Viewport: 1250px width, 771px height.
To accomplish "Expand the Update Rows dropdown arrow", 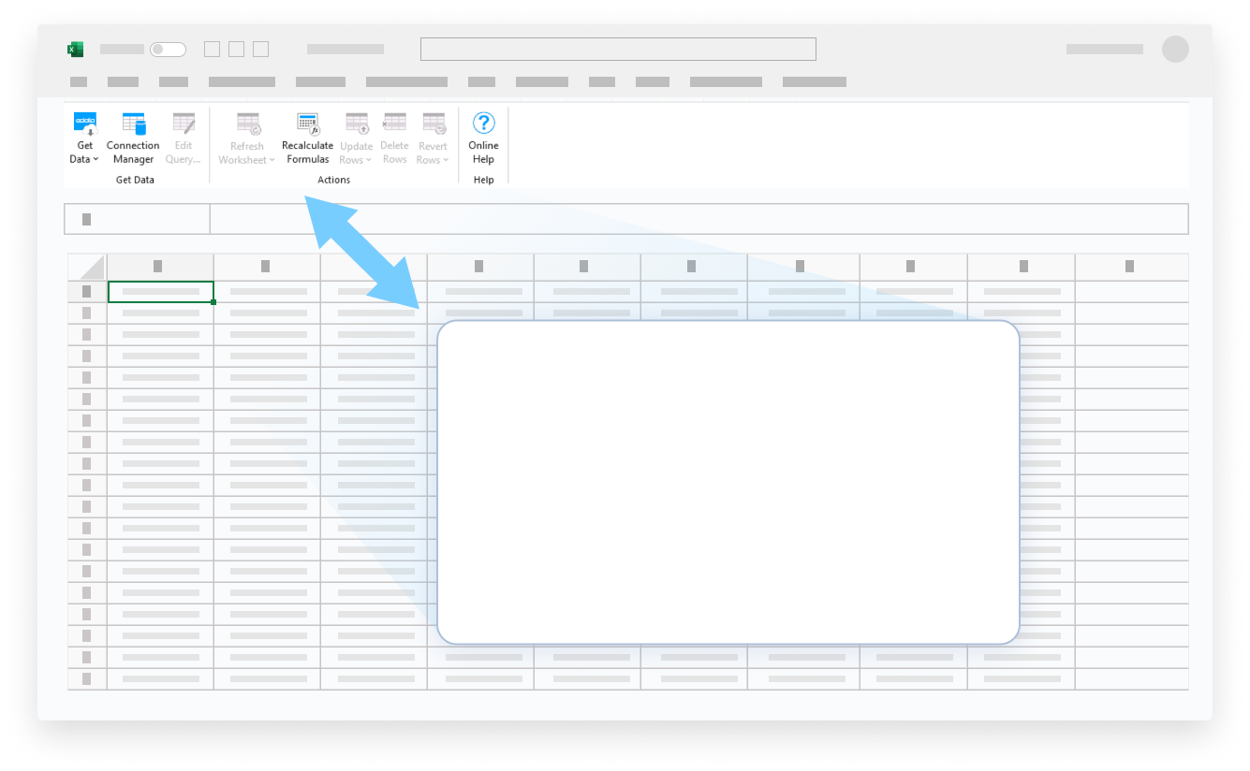I will click(x=369, y=161).
